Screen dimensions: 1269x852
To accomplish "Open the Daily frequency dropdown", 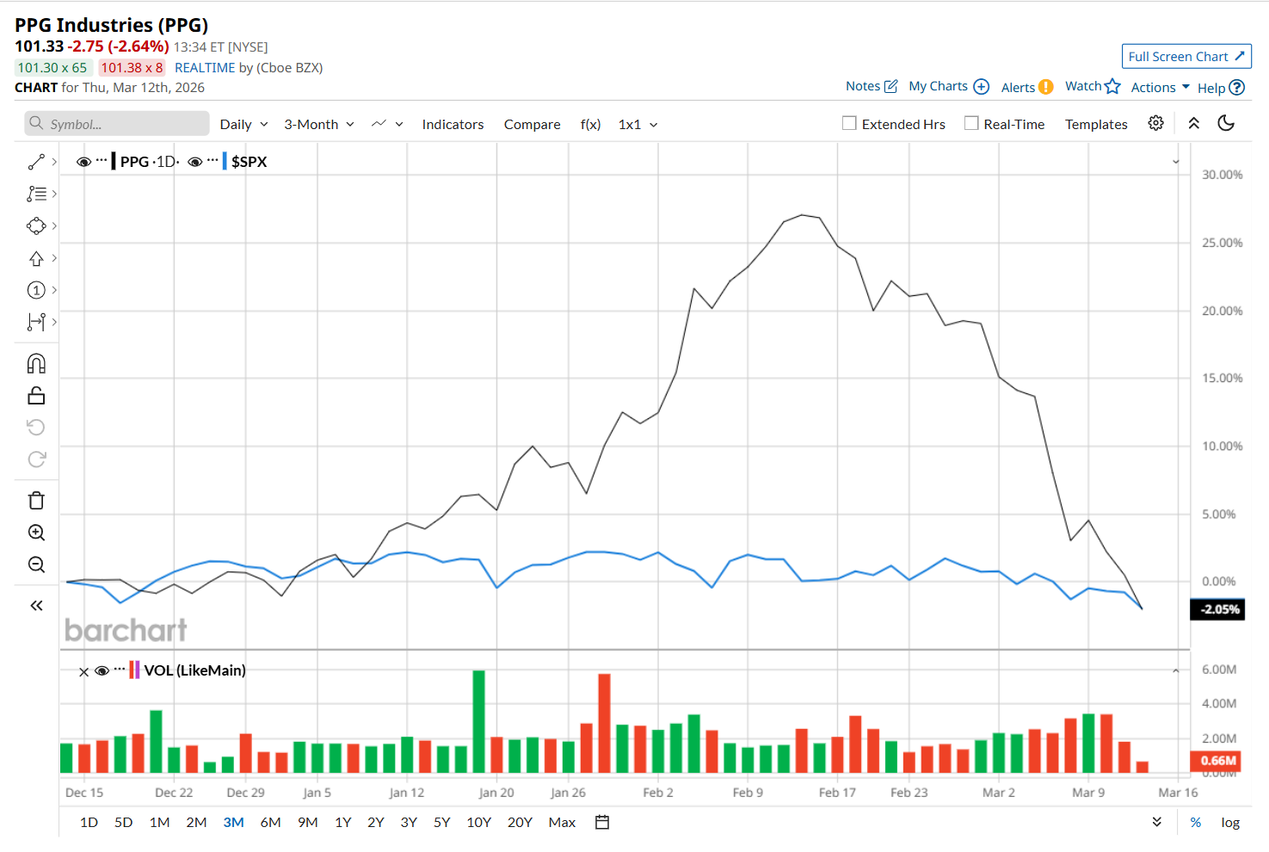I will coord(244,124).
